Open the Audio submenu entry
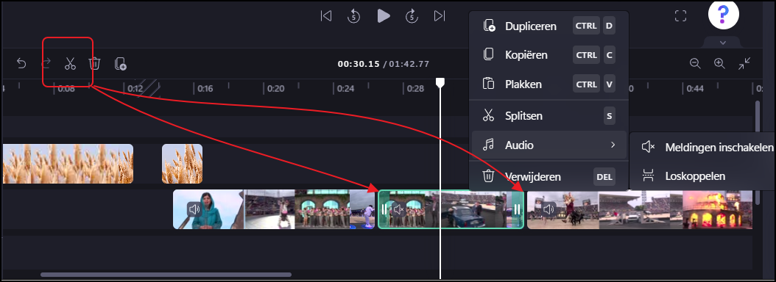776x282 pixels. (x=549, y=145)
